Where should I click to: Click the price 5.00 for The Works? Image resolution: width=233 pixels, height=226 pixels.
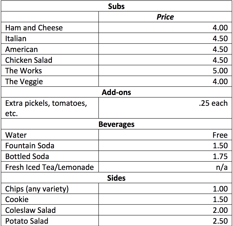(x=220, y=71)
